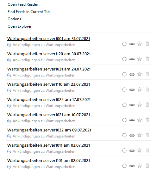
Task: Mark server1022 entry read via circle
Action: tap(124, 105)
